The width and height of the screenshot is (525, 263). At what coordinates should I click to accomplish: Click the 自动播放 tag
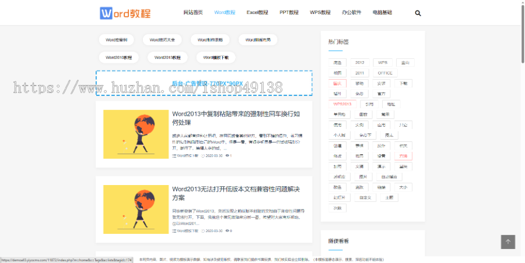point(388,176)
